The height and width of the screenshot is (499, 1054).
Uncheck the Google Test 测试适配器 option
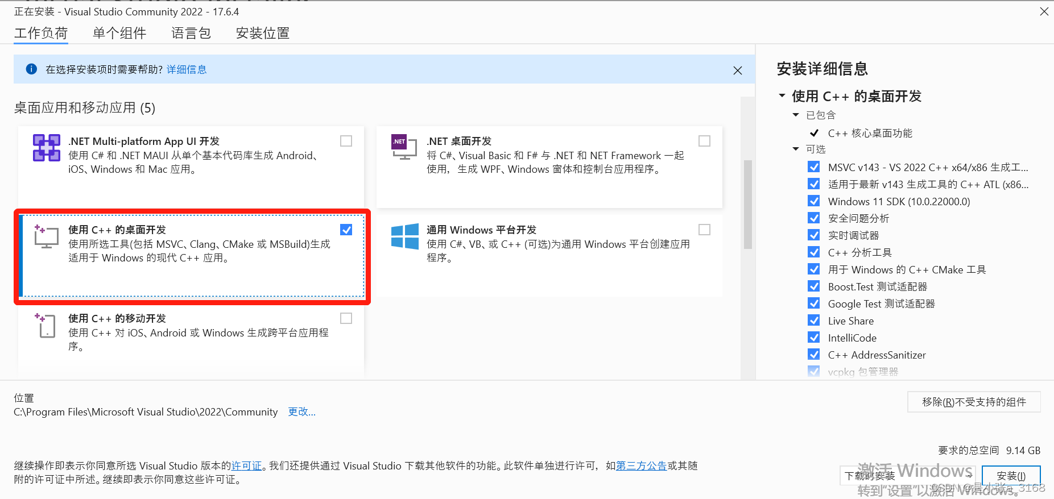click(814, 303)
